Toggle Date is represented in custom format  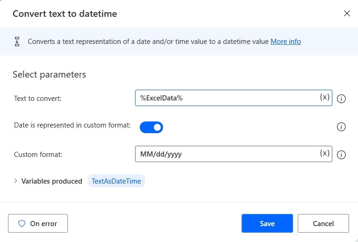(x=151, y=127)
